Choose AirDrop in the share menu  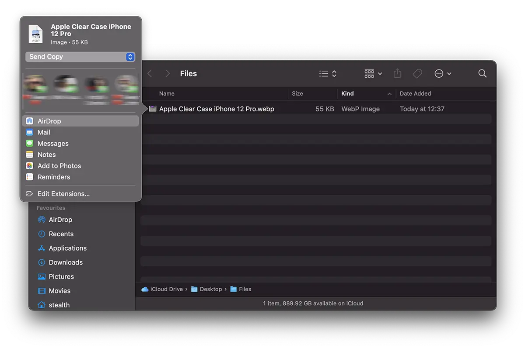80,121
